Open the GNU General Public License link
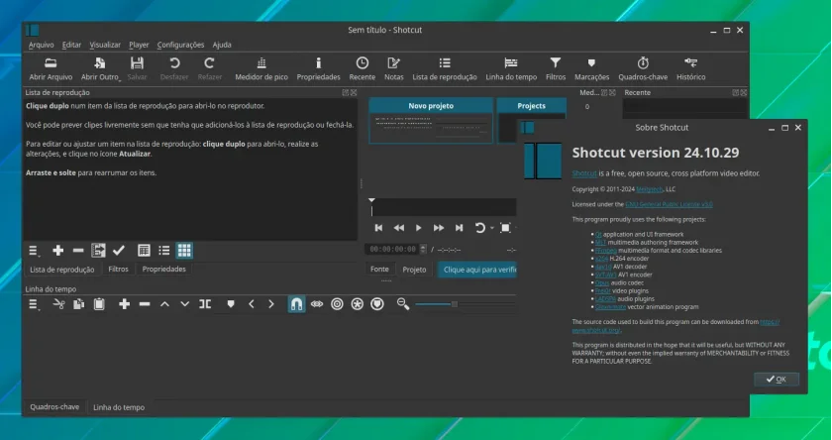832x440 pixels. click(x=669, y=204)
